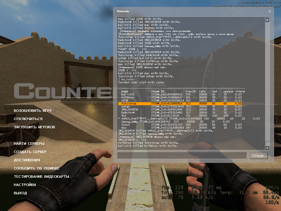Click the Отправ... submit button
This screenshot has width=281, height=211.
(x=259, y=156)
